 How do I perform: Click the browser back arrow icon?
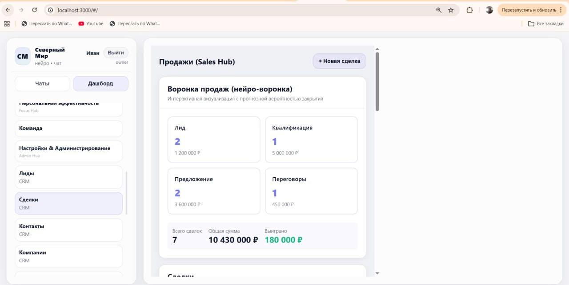tap(8, 9)
